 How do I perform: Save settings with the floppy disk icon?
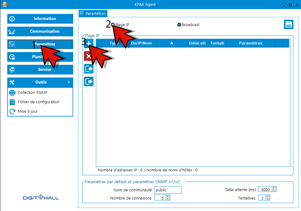click(289, 25)
